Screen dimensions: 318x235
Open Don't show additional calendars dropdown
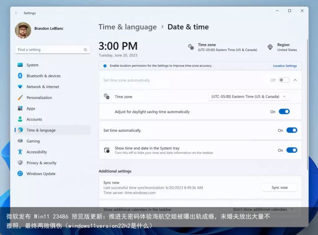point(263,209)
